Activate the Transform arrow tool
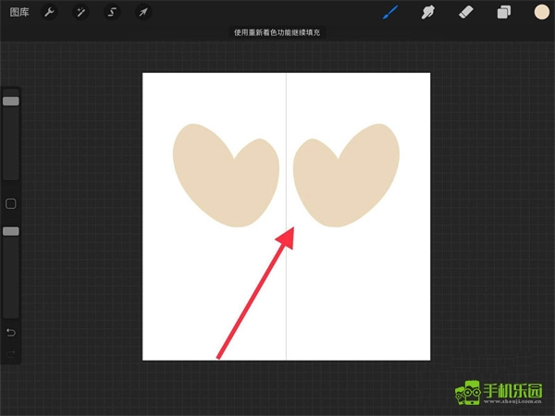The image size is (555, 416). (x=142, y=12)
